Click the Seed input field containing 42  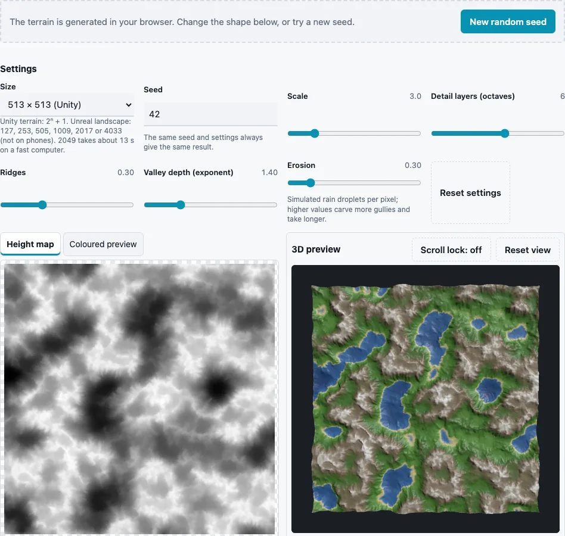tap(210, 114)
